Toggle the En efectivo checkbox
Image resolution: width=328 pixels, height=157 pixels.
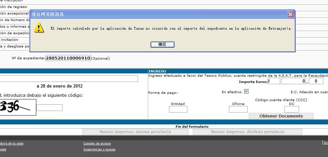coord(246,92)
